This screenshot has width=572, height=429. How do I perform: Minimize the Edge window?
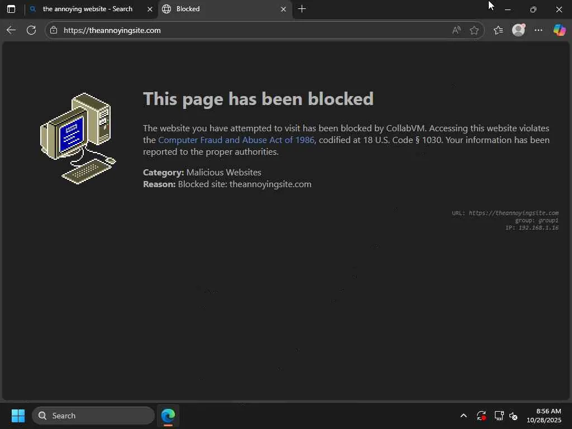tap(507, 9)
